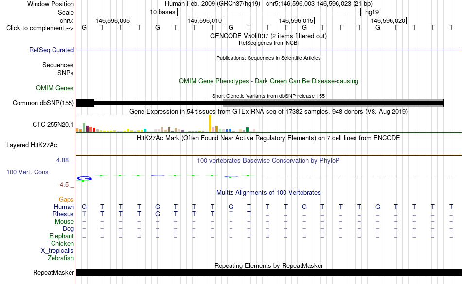Select the Common dbSNP(155) track label
The width and height of the screenshot is (462, 284).
tap(43, 103)
